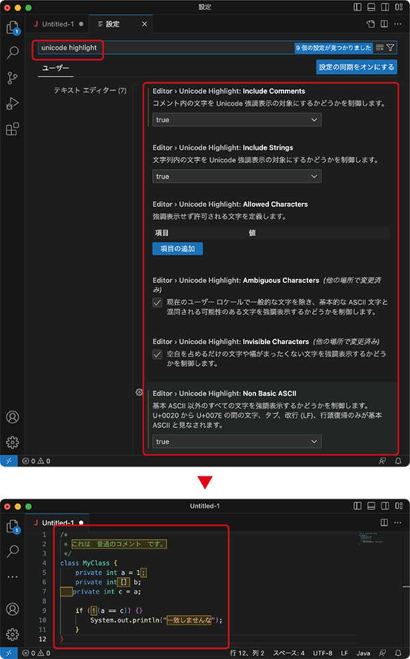Toggle secondary sidebar icon in Untitled-1 window title bar

click(385, 506)
